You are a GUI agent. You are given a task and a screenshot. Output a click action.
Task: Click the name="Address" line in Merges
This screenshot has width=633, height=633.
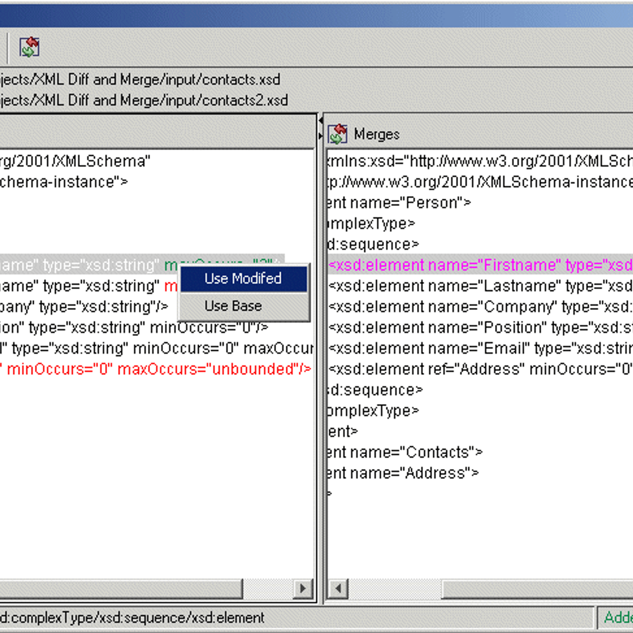tap(403, 473)
